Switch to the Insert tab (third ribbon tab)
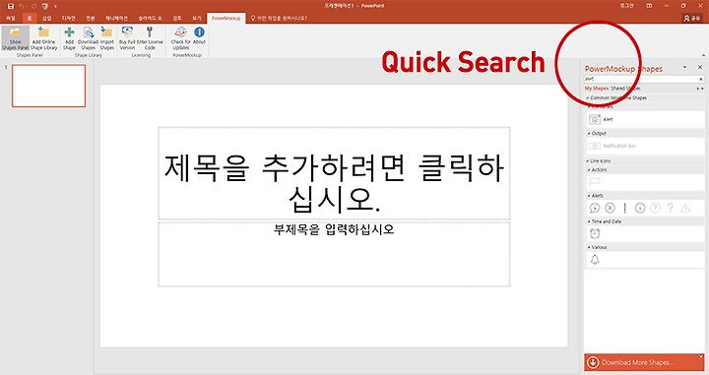Screen dimensions: 709x375 click(46, 18)
